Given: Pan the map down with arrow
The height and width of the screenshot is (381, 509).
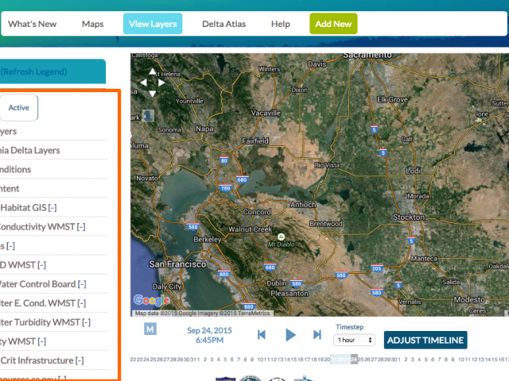Looking at the screenshot, I should (x=152, y=94).
